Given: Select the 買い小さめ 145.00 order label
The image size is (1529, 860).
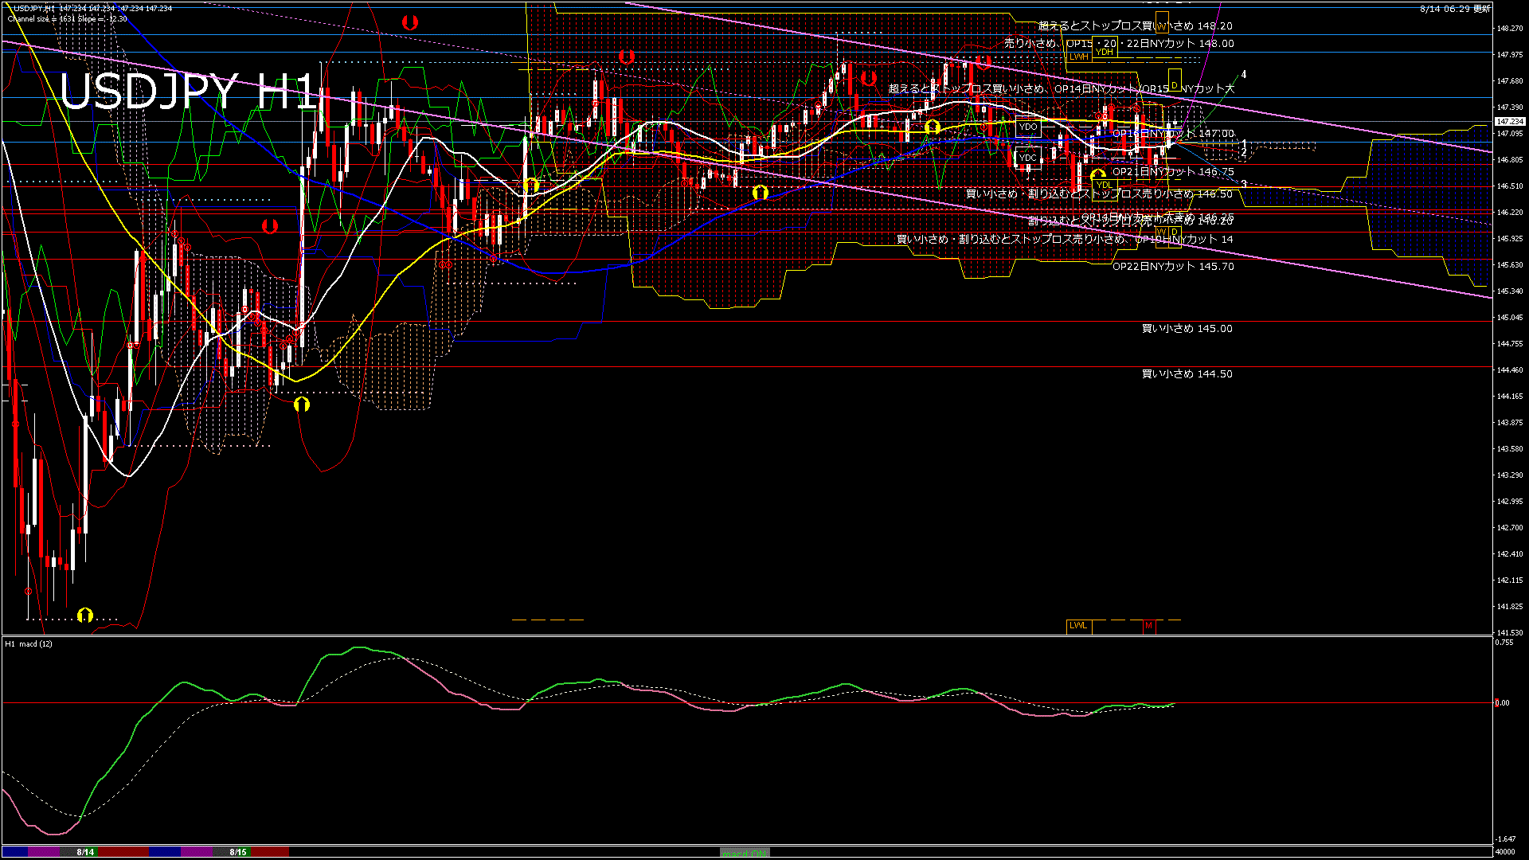Looking at the screenshot, I should coord(1187,329).
